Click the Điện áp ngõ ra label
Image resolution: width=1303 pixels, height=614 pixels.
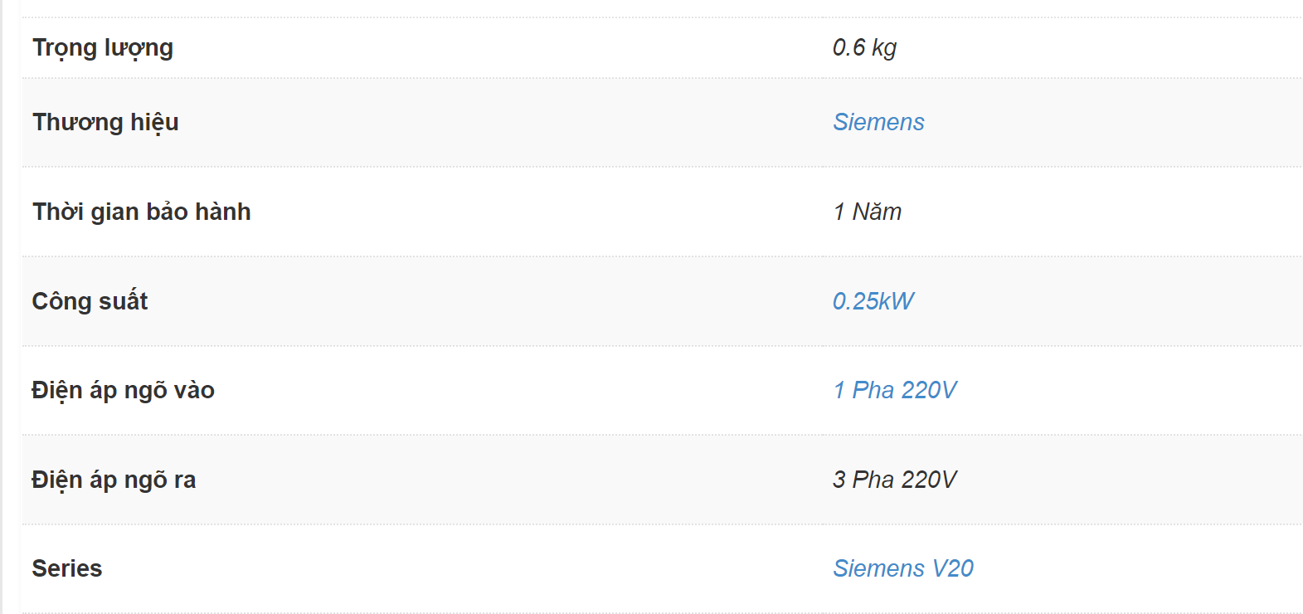(114, 480)
